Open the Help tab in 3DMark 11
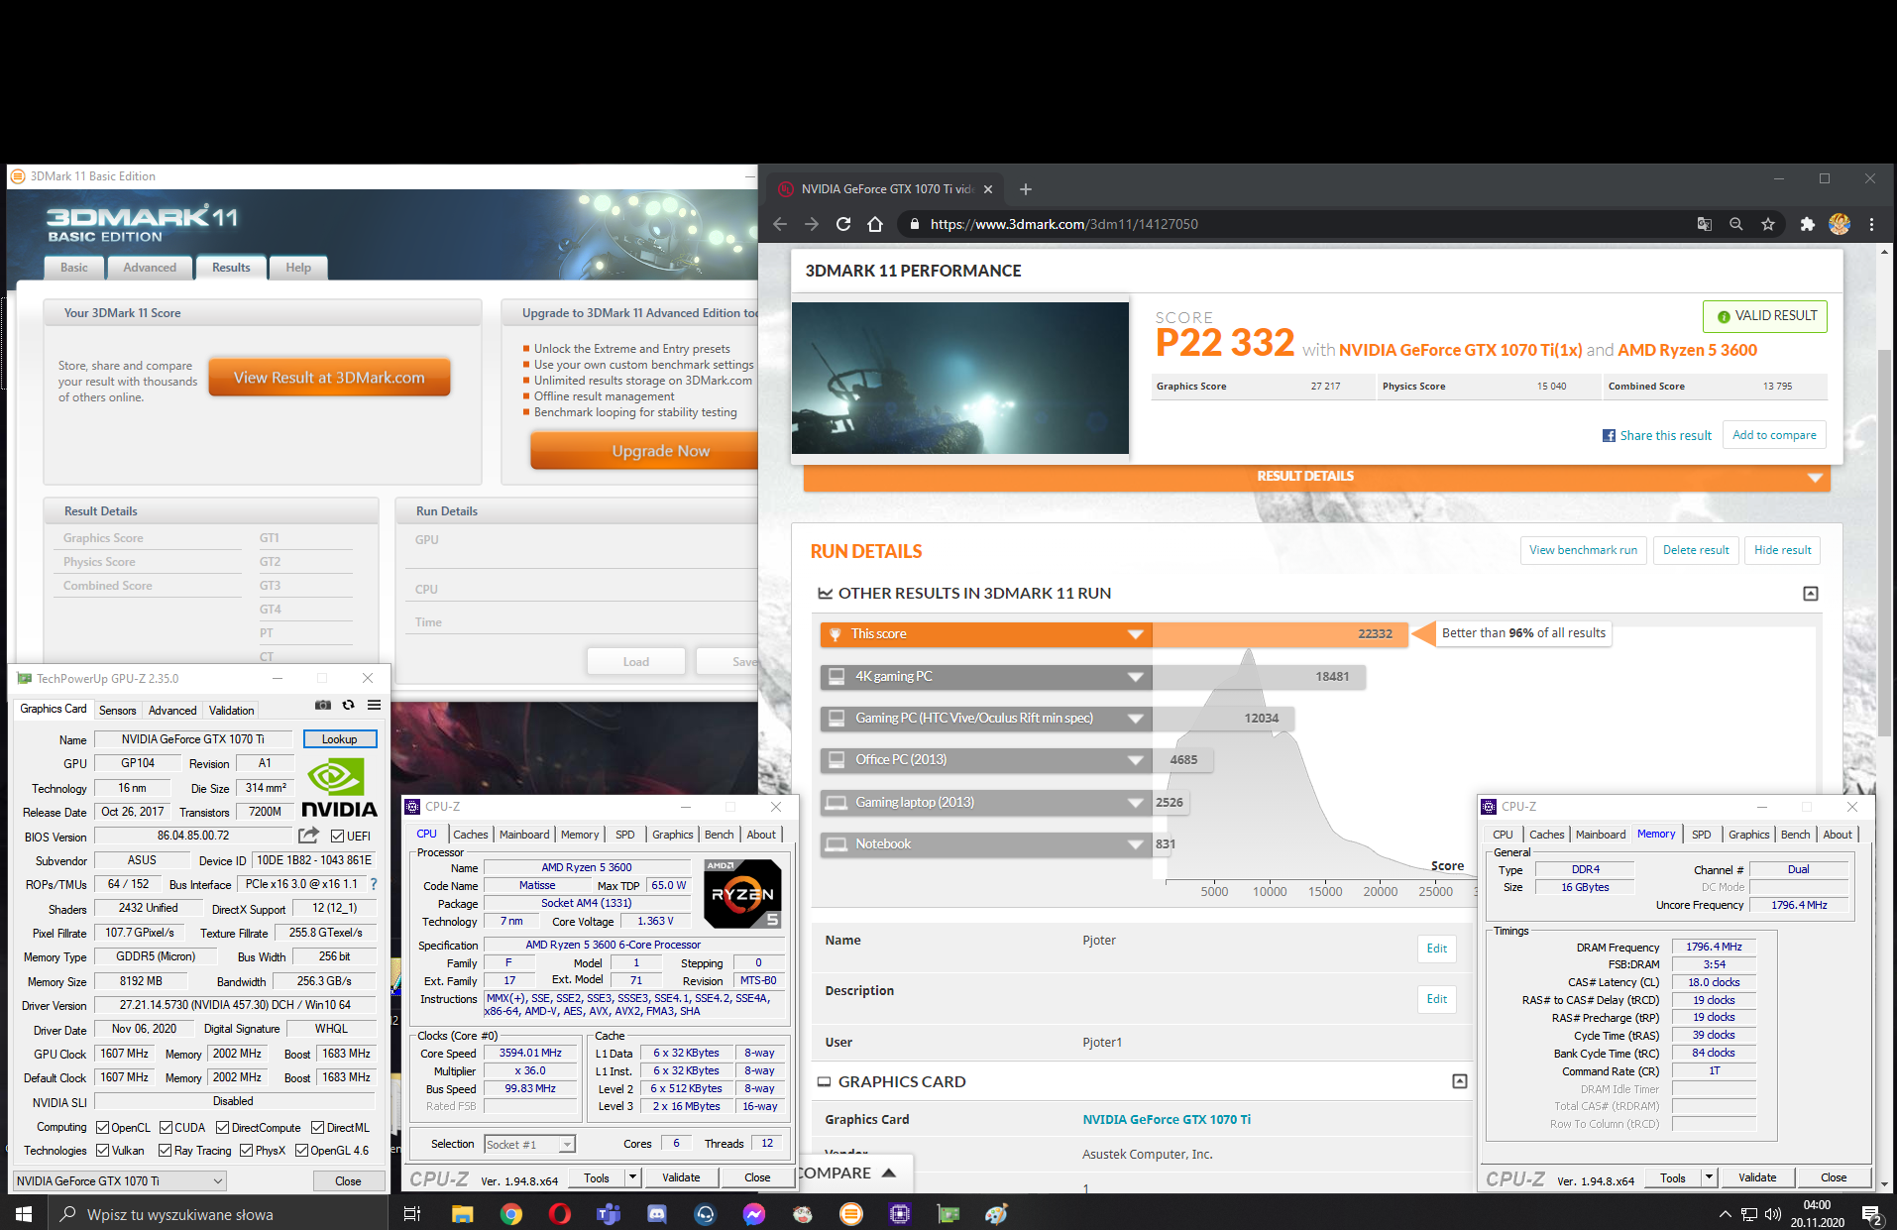This screenshot has width=1897, height=1230. coord(298,268)
